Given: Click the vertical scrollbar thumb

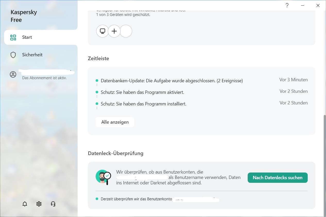Looking at the screenshot, I should 324,166.
